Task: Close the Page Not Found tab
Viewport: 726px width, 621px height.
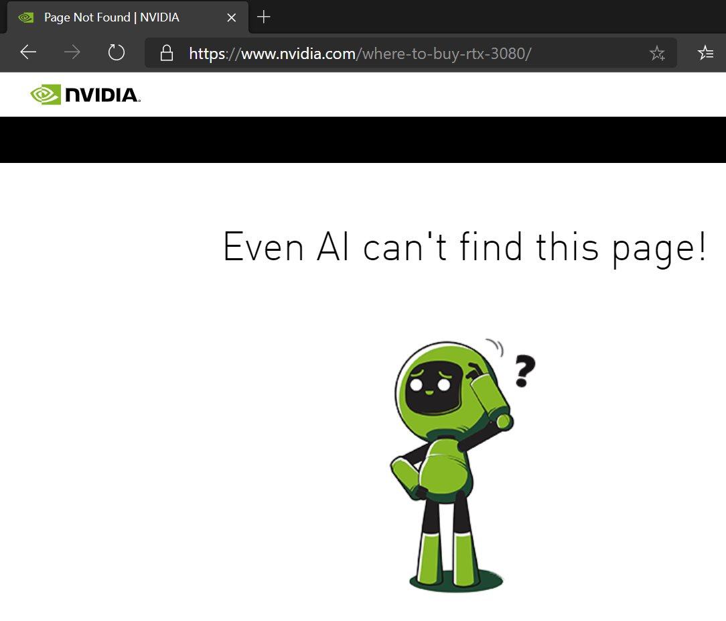Action: click(x=232, y=17)
